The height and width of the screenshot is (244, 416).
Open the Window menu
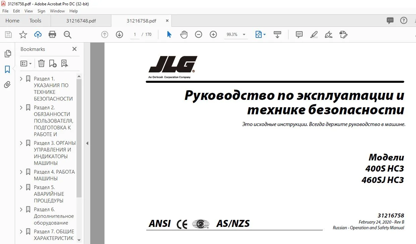pyautogui.click(x=57, y=11)
